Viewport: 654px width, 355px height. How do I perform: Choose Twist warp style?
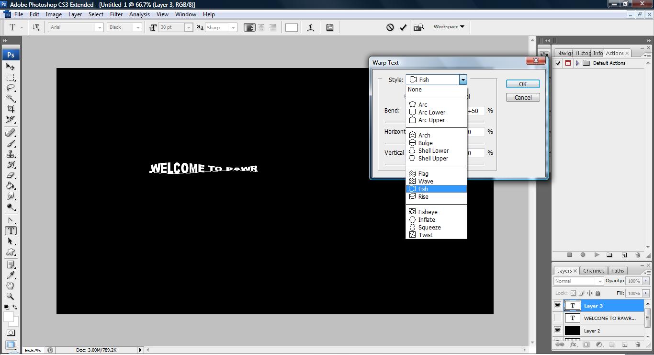pos(436,235)
